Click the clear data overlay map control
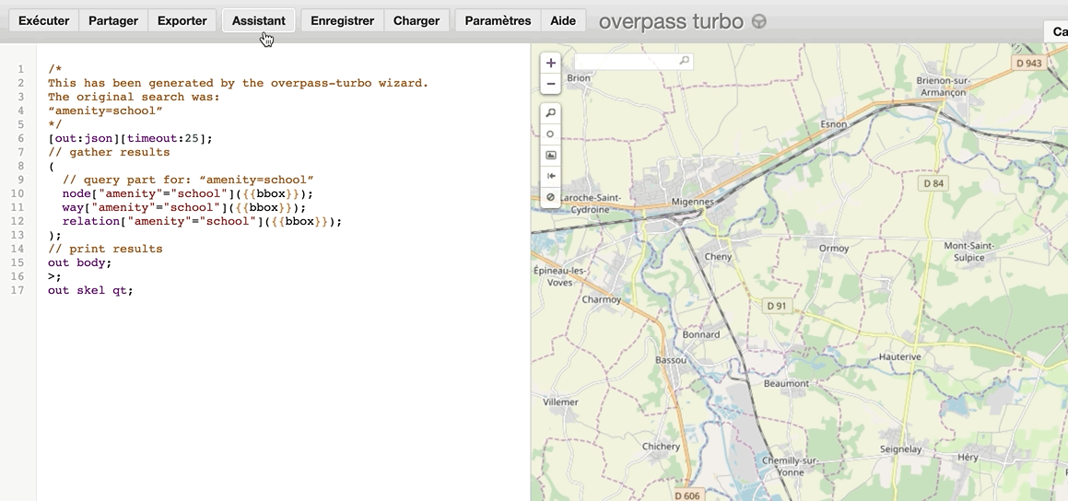Viewport: 1068px width, 501px height. point(551,197)
